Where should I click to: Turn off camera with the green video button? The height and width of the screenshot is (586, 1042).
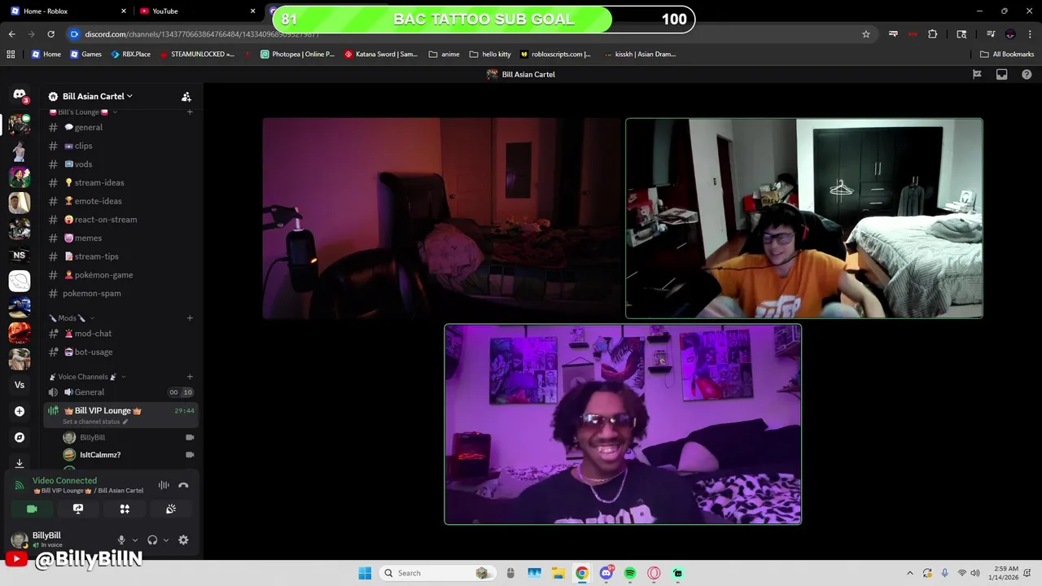(32, 509)
